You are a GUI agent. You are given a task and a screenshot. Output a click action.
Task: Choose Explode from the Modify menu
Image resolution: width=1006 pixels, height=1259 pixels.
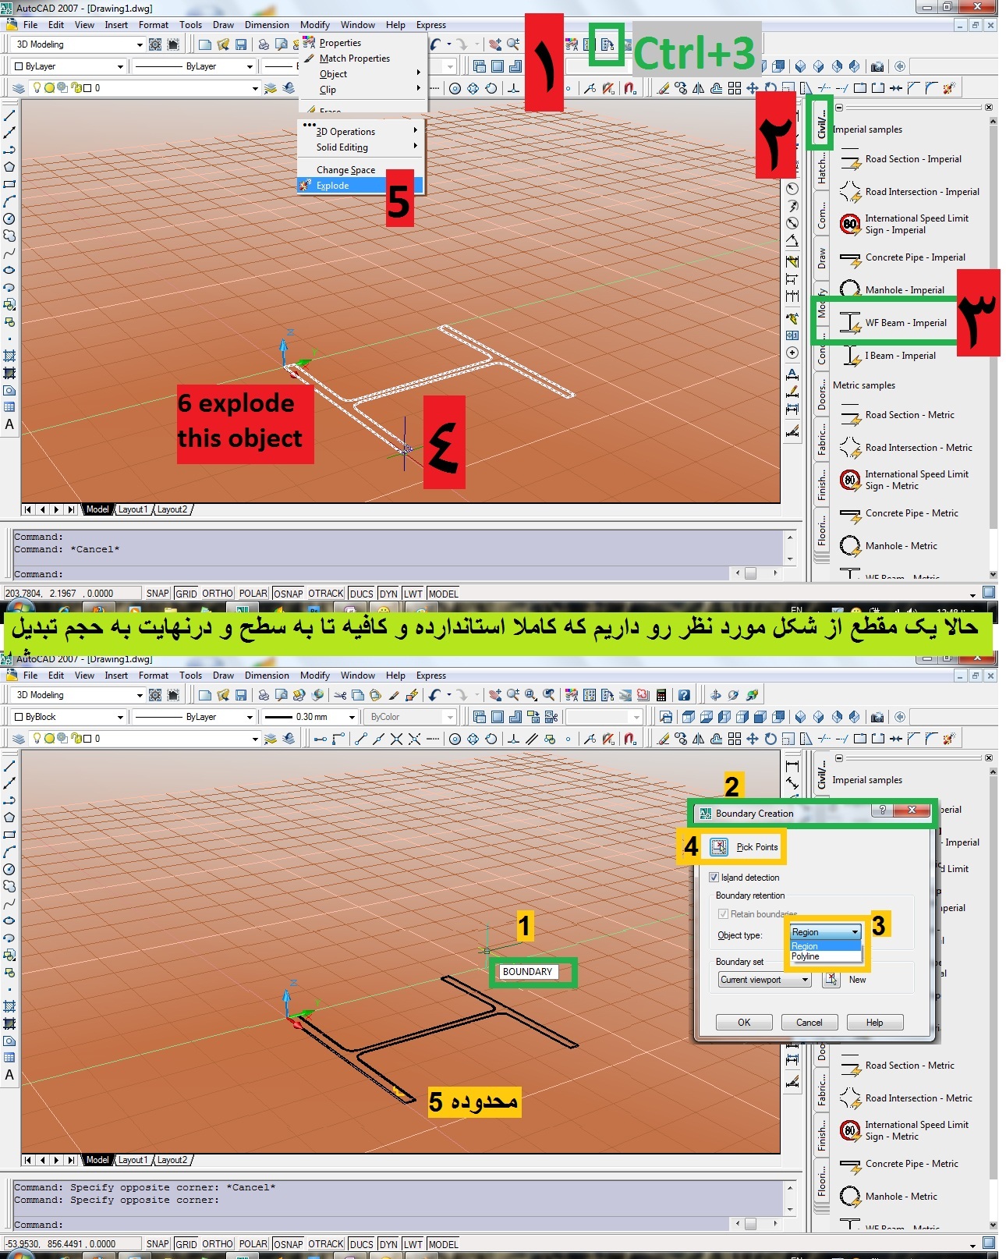coord(333,186)
